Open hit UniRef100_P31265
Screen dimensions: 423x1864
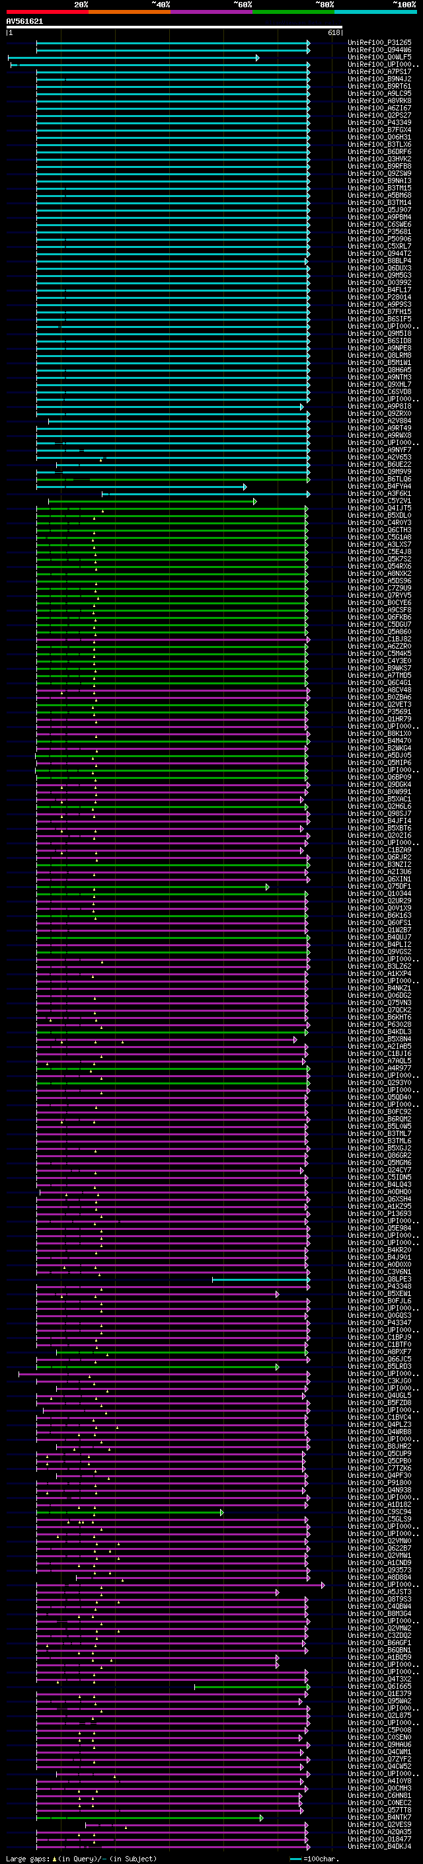pos(379,43)
